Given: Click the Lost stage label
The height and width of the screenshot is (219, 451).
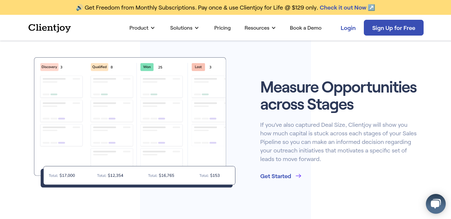Looking at the screenshot, I should point(198,67).
